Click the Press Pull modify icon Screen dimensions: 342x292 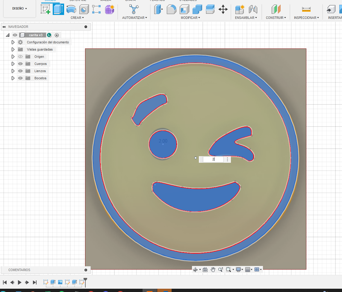tap(158, 9)
